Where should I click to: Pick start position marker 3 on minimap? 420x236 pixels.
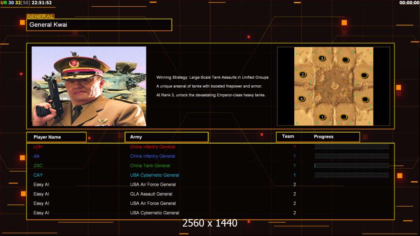[322, 58]
